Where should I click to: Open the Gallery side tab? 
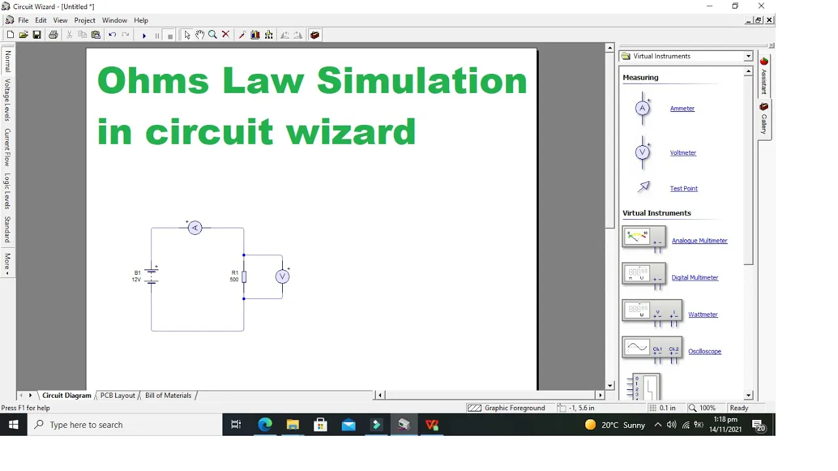764,119
